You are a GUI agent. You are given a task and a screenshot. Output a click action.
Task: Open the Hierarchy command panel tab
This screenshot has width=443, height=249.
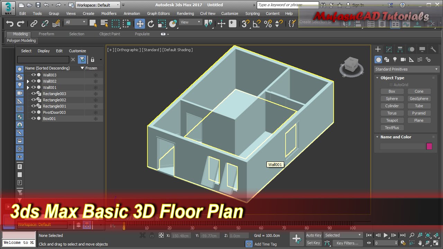point(400,49)
